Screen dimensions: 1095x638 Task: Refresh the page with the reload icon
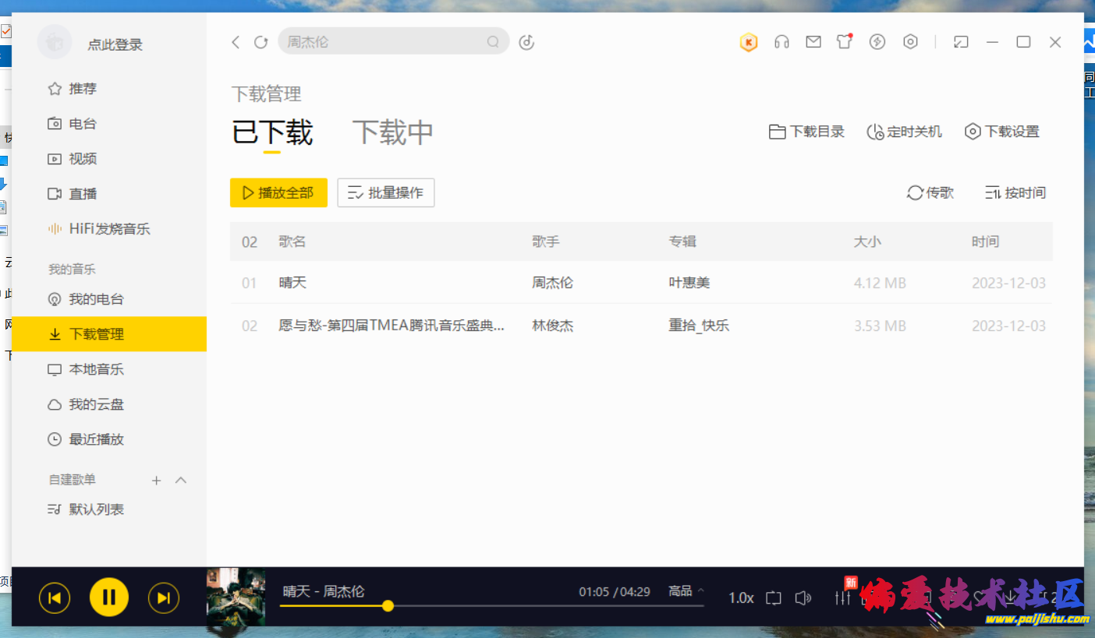pyautogui.click(x=261, y=42)
